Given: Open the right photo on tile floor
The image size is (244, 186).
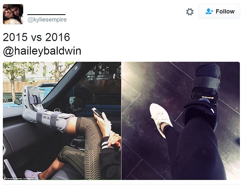Looking at the screenshot, I should pos(180,121).
